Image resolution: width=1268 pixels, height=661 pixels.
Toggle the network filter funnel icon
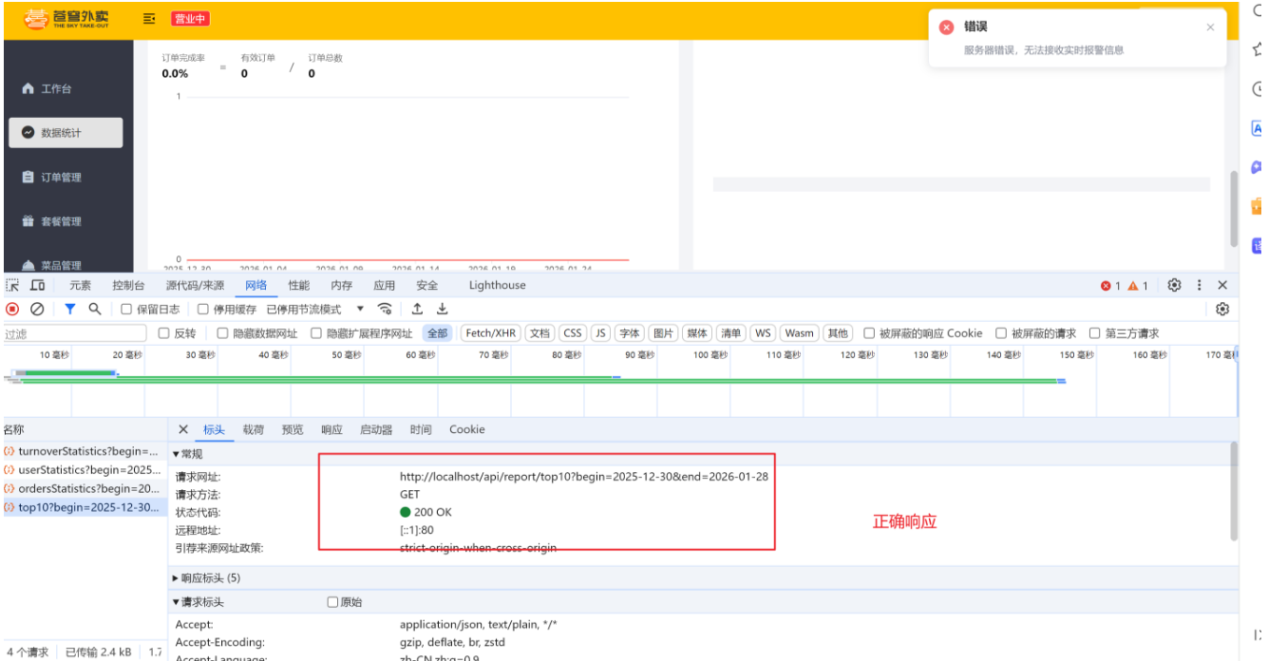tap(69, 309)
